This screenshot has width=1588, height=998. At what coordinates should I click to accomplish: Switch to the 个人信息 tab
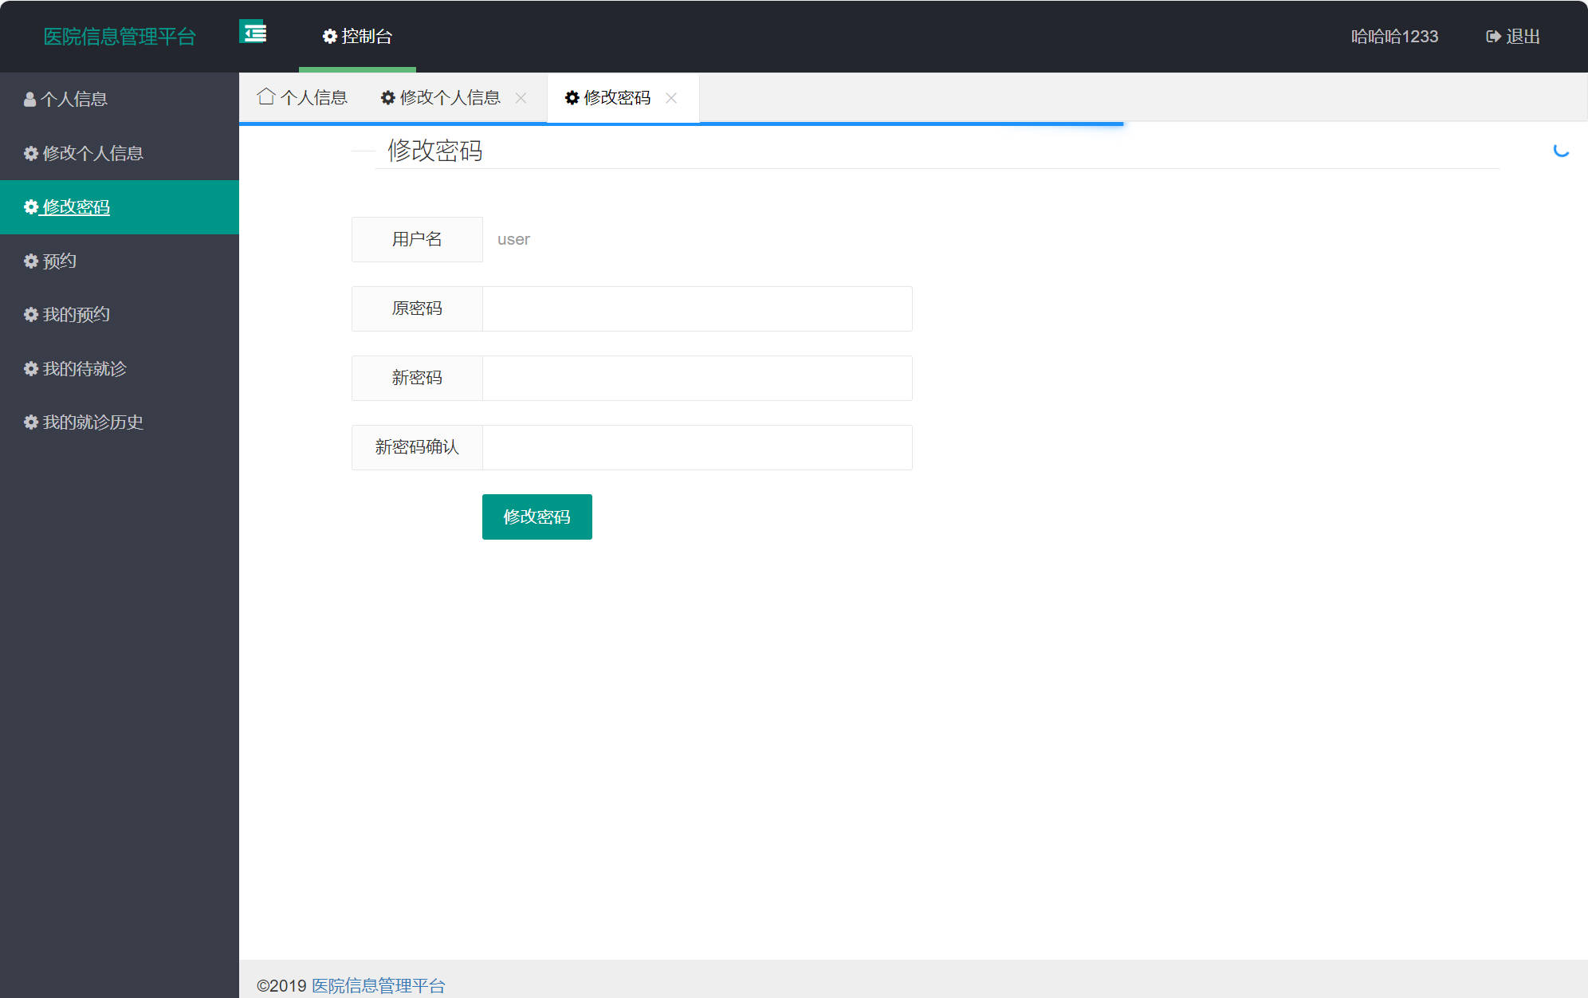click(315, 96)
